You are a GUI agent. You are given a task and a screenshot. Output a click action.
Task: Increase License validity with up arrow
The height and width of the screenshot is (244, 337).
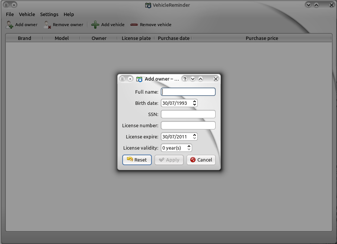(189, 146)
